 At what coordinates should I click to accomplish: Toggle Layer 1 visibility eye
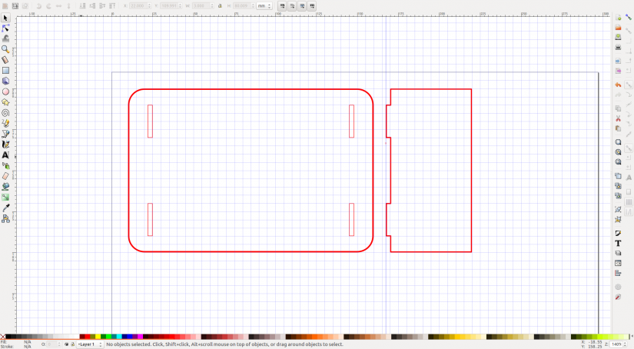(67, 344)
